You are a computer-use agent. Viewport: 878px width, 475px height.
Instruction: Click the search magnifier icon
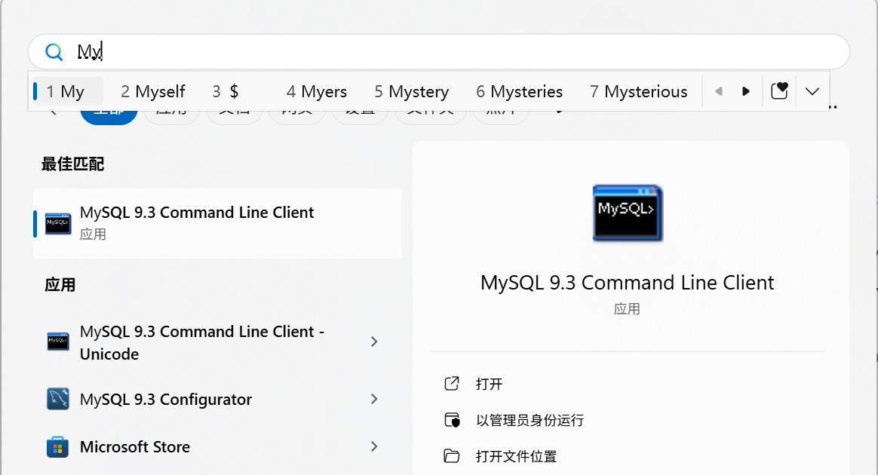[54, 52]
